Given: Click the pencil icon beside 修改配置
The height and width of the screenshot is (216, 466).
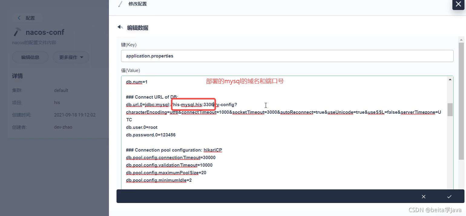Looking at the screenshot, I should pos(121,4).
